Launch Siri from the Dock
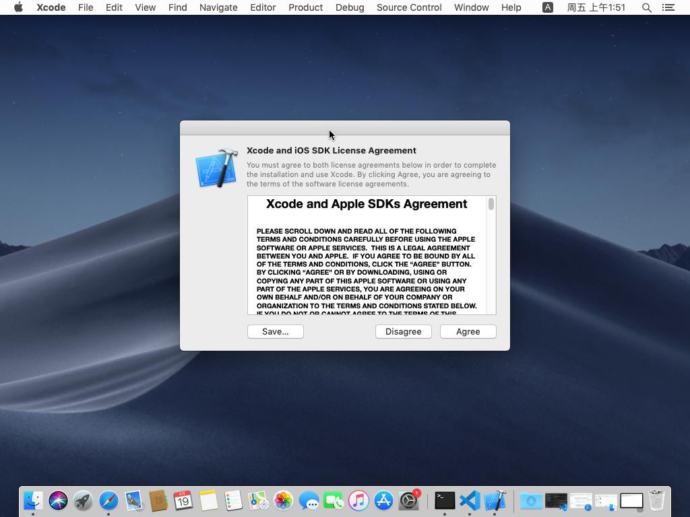This screenshot has height=517, width=690. pos(58,500)
